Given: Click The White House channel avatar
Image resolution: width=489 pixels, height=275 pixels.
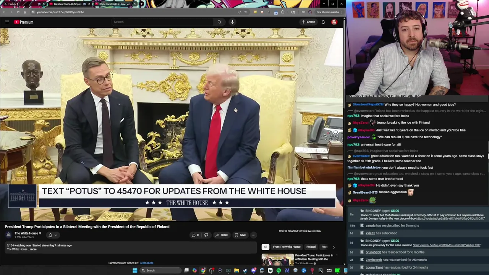Looking at the screenshot, I should (8, 235).
